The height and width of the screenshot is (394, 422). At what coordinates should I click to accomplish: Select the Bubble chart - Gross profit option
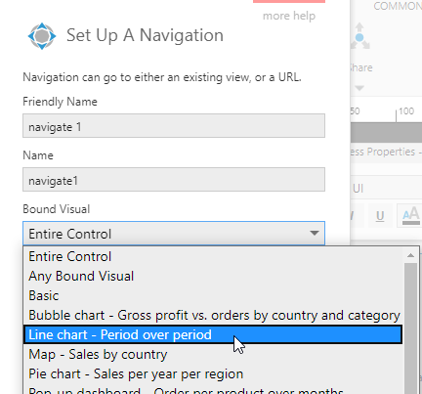click(x=213, y=315)
